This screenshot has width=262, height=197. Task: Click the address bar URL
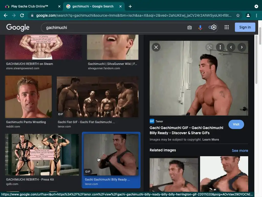tap(134, 15)
